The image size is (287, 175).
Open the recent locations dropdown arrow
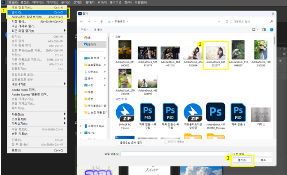[95, 21]
